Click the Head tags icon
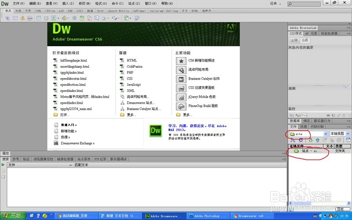Viewport: 352px width, 220px height. (104, 18)
